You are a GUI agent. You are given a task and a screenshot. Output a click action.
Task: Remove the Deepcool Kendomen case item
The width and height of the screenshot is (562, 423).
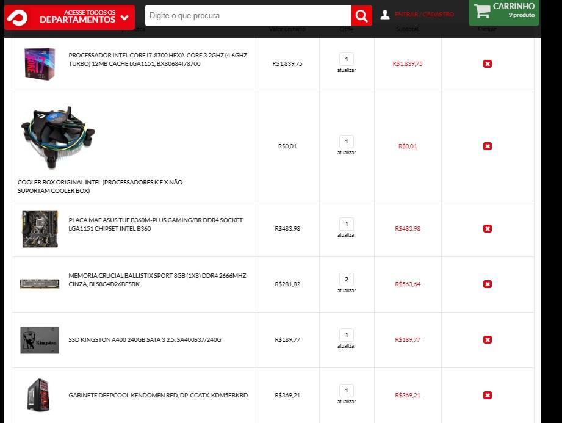pos(488,396)
